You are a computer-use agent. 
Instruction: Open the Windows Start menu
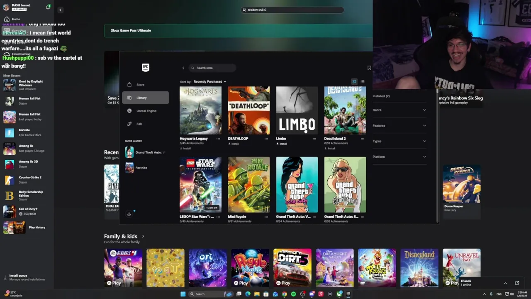point(183,294)
